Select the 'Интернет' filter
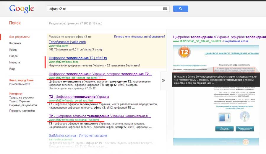Screen dimensions: 266x154 click(x=16, y=94)
